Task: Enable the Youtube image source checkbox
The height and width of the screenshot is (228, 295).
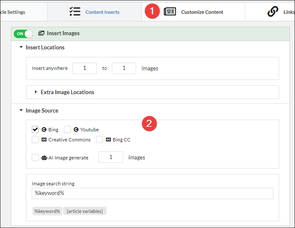Action: [67, 130]
